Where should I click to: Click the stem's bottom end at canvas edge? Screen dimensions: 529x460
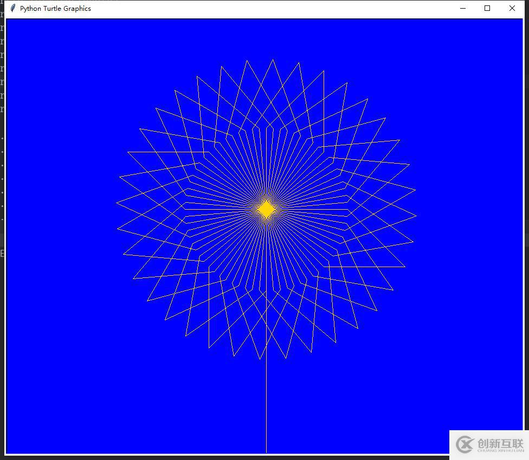266,451
